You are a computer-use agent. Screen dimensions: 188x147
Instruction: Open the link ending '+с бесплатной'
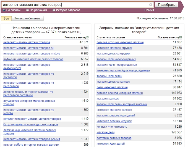28,85
